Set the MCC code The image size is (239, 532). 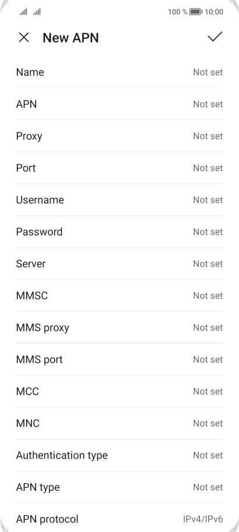click(119, 391)
